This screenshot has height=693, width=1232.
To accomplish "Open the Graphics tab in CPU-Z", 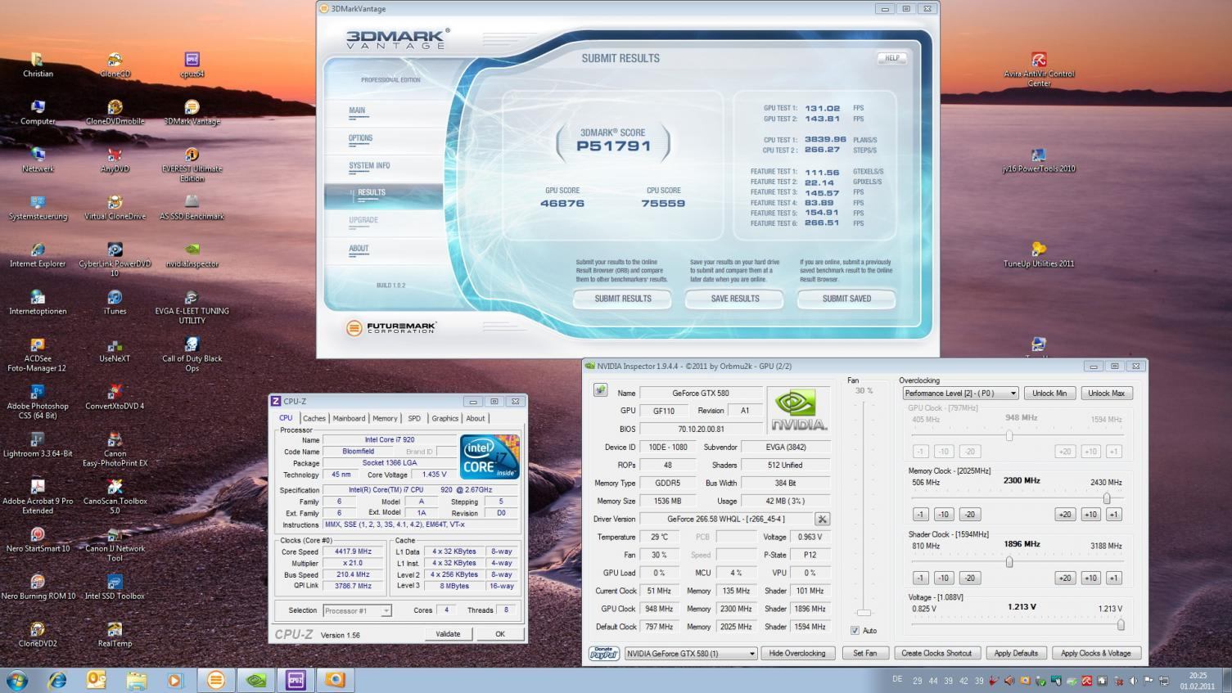I will coord(445,418).
